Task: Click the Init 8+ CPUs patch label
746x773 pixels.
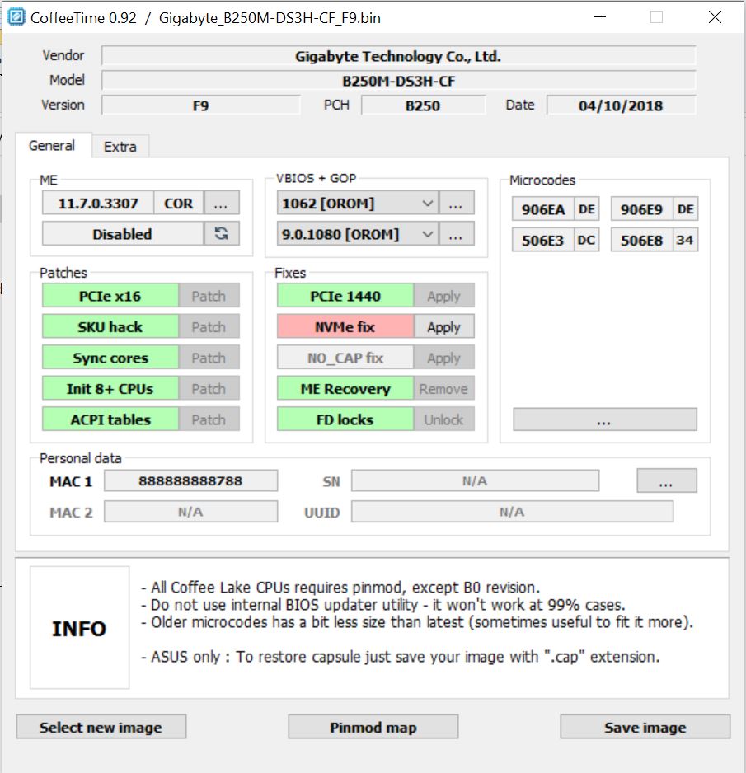Action: (110, 388)
